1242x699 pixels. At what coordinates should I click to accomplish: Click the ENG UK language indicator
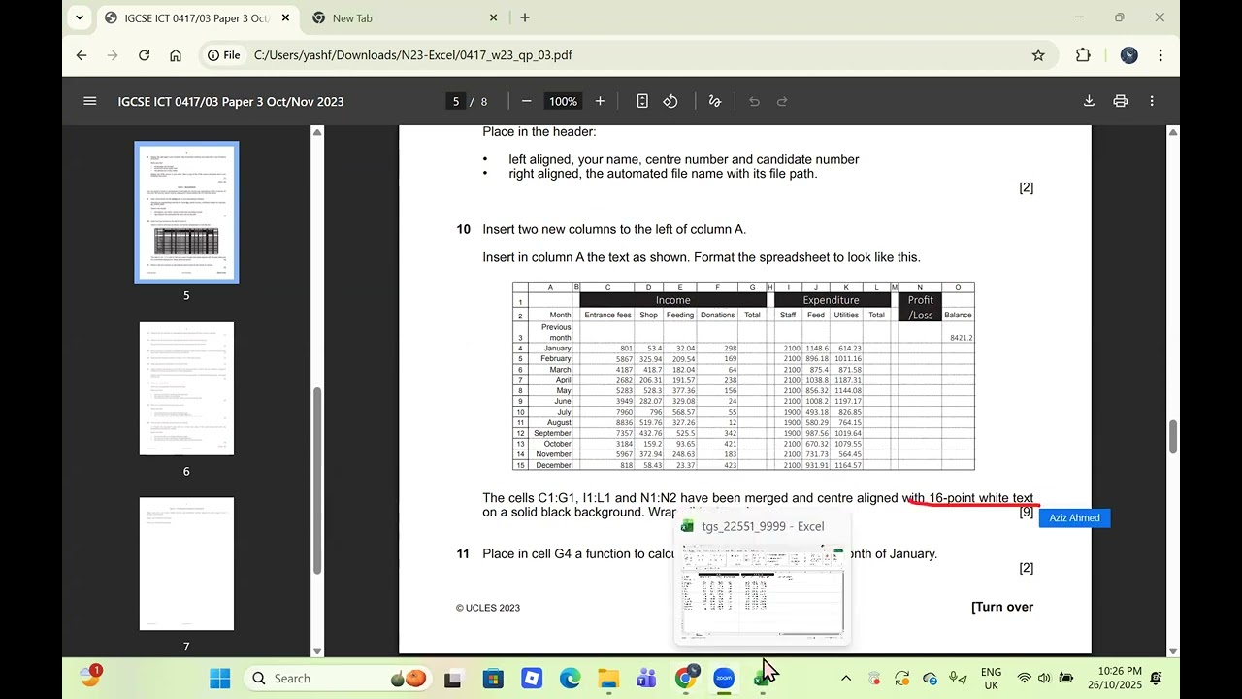point(992,678)
